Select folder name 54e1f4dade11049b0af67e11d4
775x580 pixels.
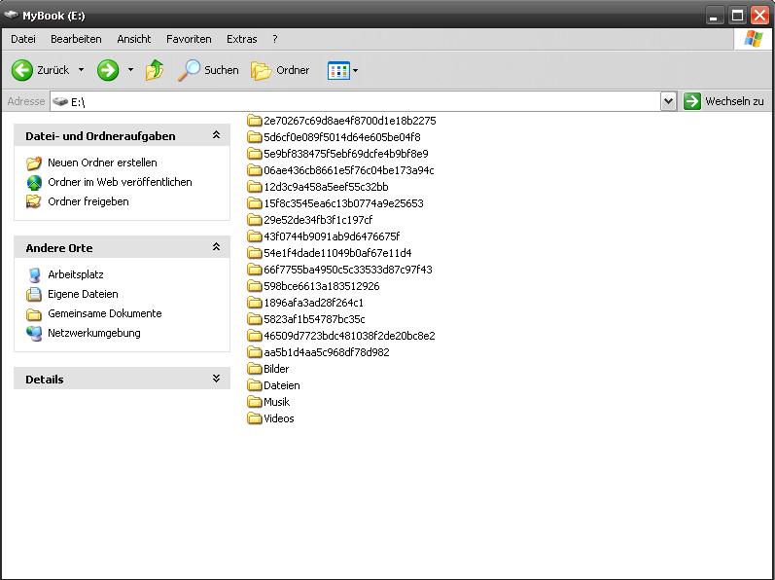click(x=337, y=253)
